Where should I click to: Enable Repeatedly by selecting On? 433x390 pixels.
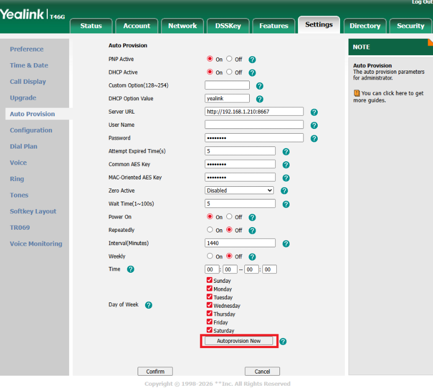coord(210,230)
